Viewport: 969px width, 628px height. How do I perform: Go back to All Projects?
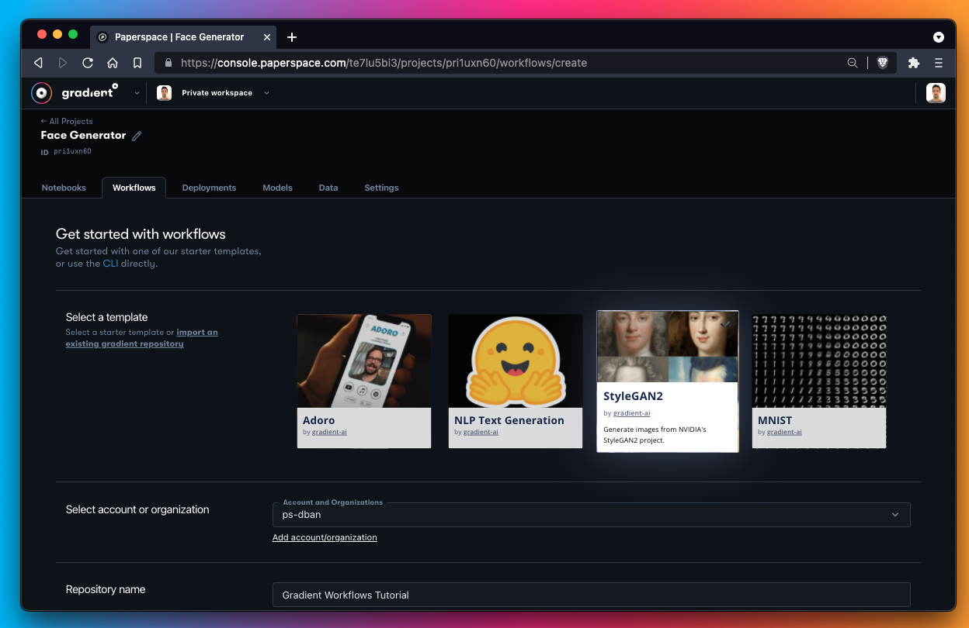click(67, 121)
